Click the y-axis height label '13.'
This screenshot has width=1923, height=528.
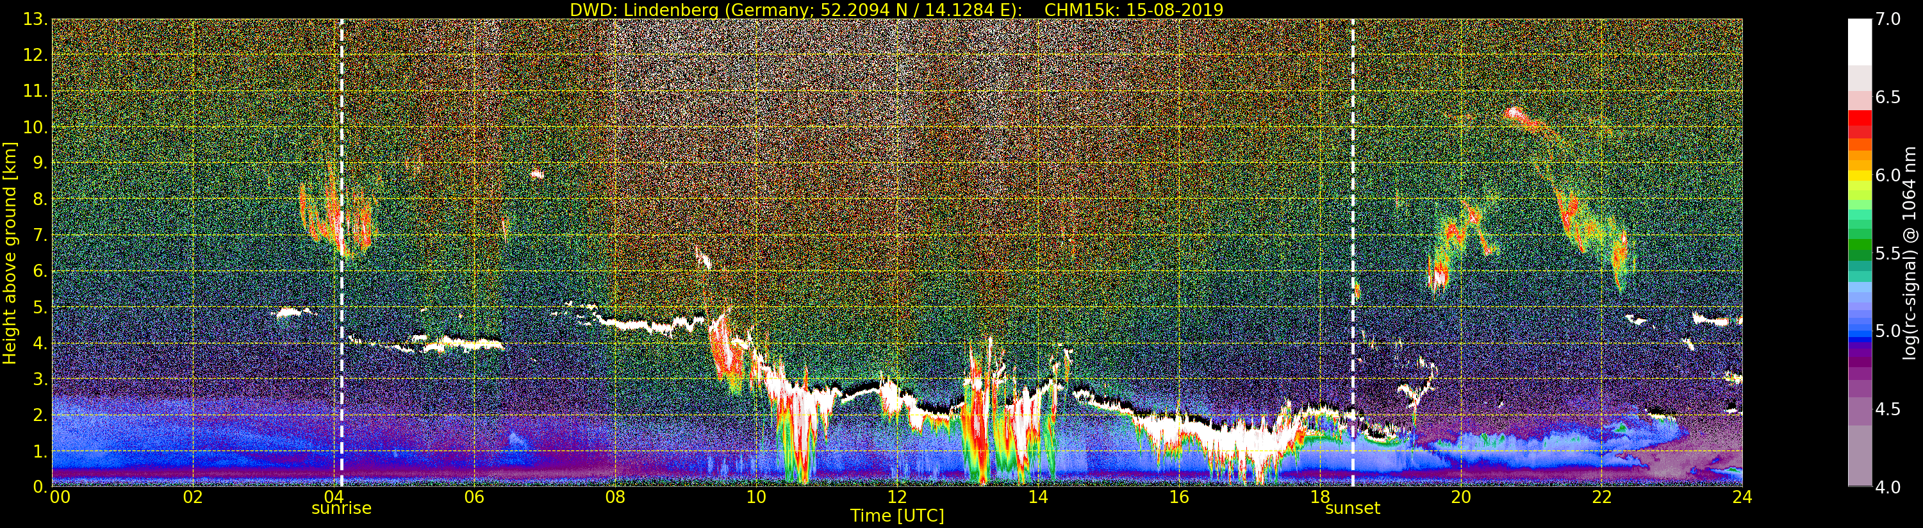pyautogui.click(x=35, y=19)
